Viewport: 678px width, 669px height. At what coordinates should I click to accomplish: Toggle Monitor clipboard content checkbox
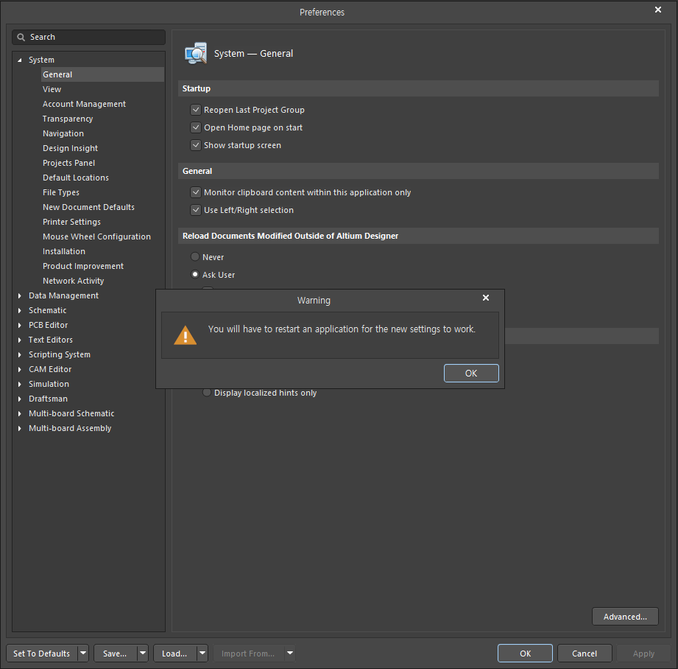(x=196, y=192)
